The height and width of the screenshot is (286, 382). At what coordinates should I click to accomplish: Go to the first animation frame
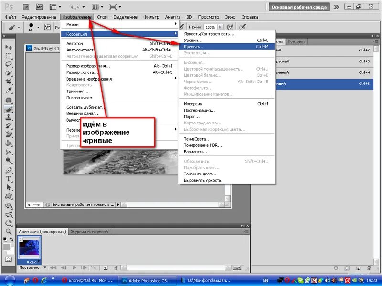tap(53, 268)
